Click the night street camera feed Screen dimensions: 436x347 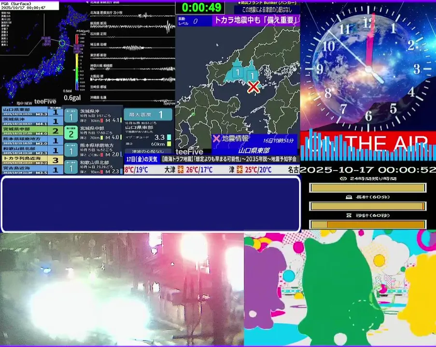click(122, 289)
